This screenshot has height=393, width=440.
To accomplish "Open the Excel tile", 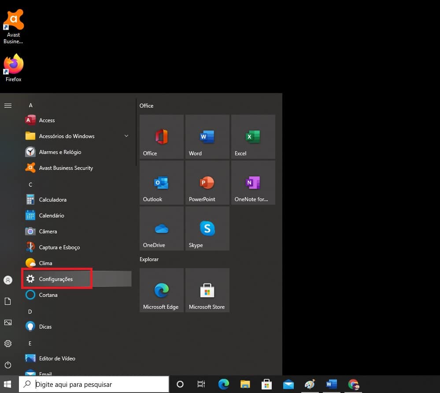I will coord(253,137).
